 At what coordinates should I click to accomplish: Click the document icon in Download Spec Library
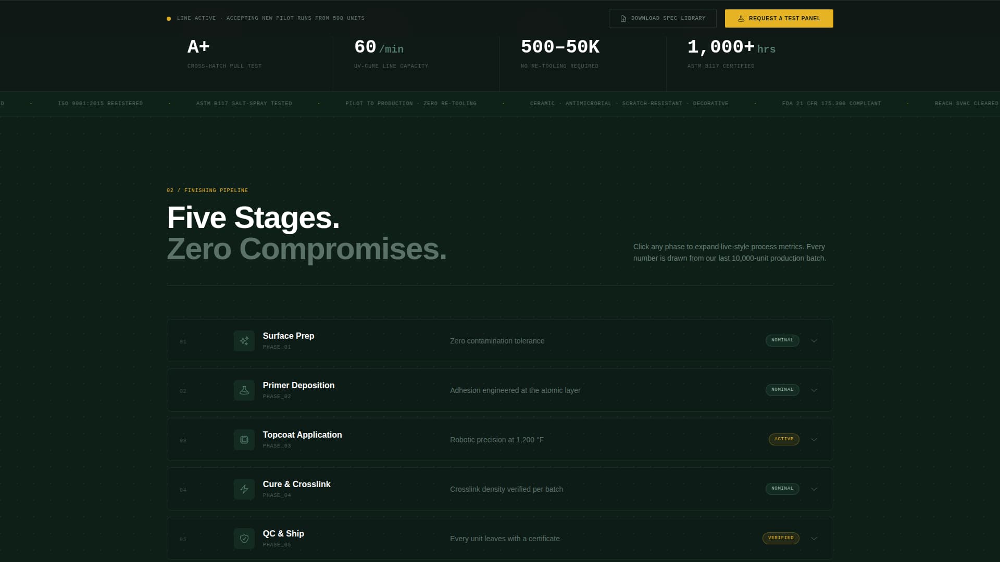tap(623, 18)
